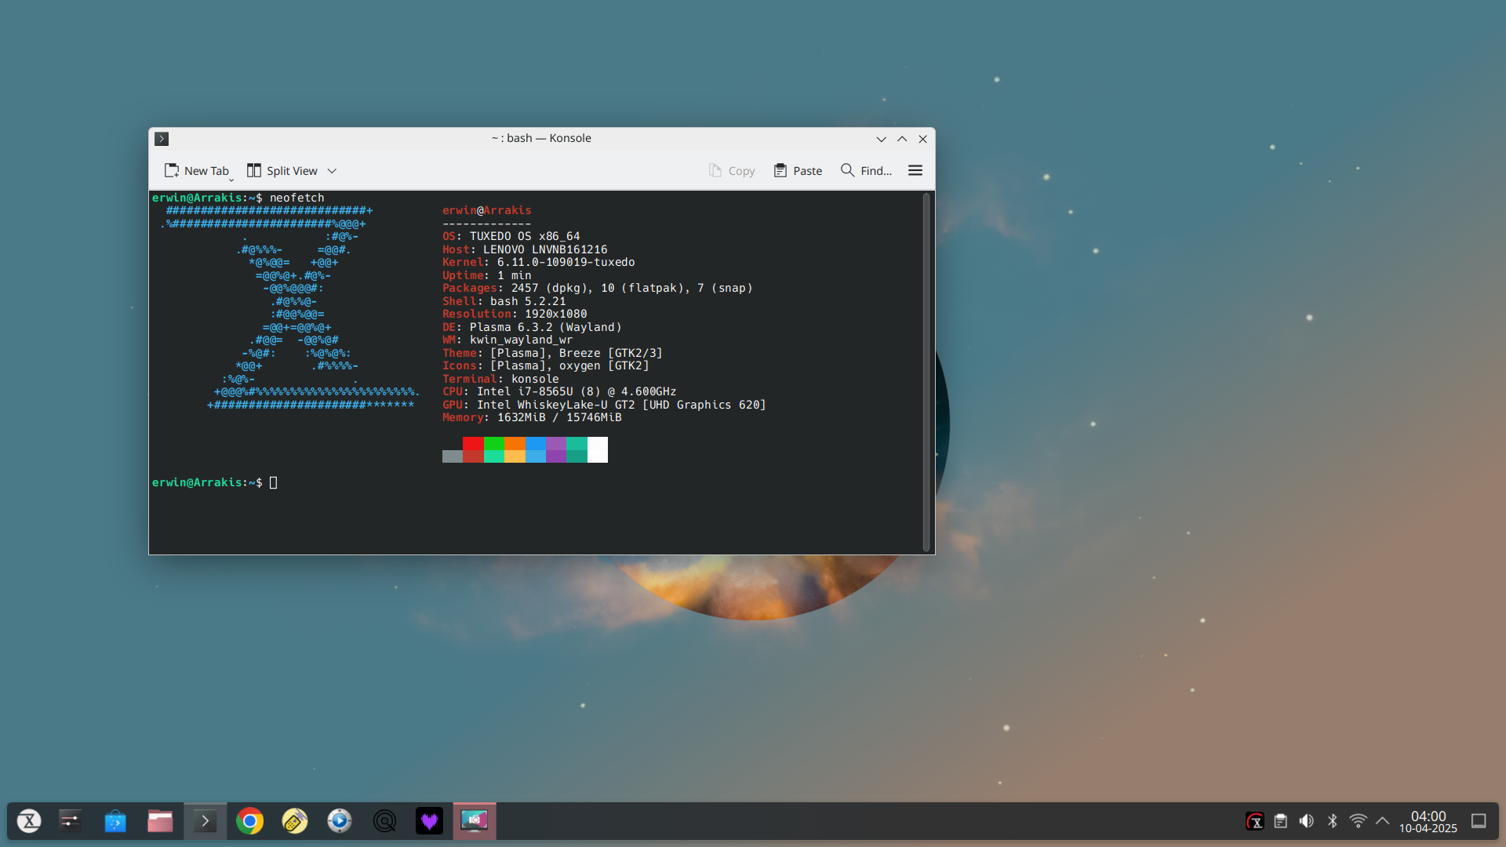1506x847 pixels.
Task: Open the Find search tool
Action: 866,170
